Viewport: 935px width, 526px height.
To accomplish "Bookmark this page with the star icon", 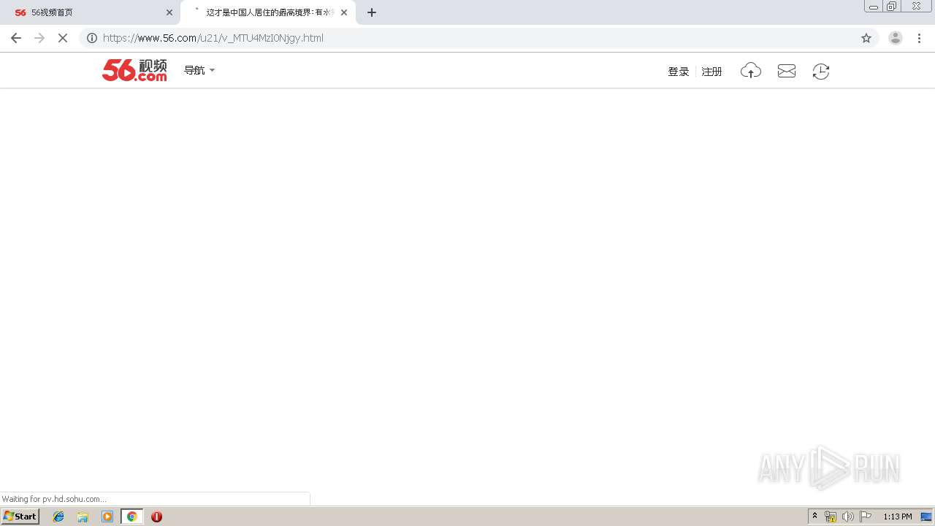I will tap(866, 38).
